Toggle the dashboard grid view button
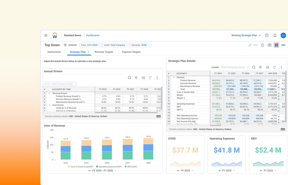 (x=276, y=45)
